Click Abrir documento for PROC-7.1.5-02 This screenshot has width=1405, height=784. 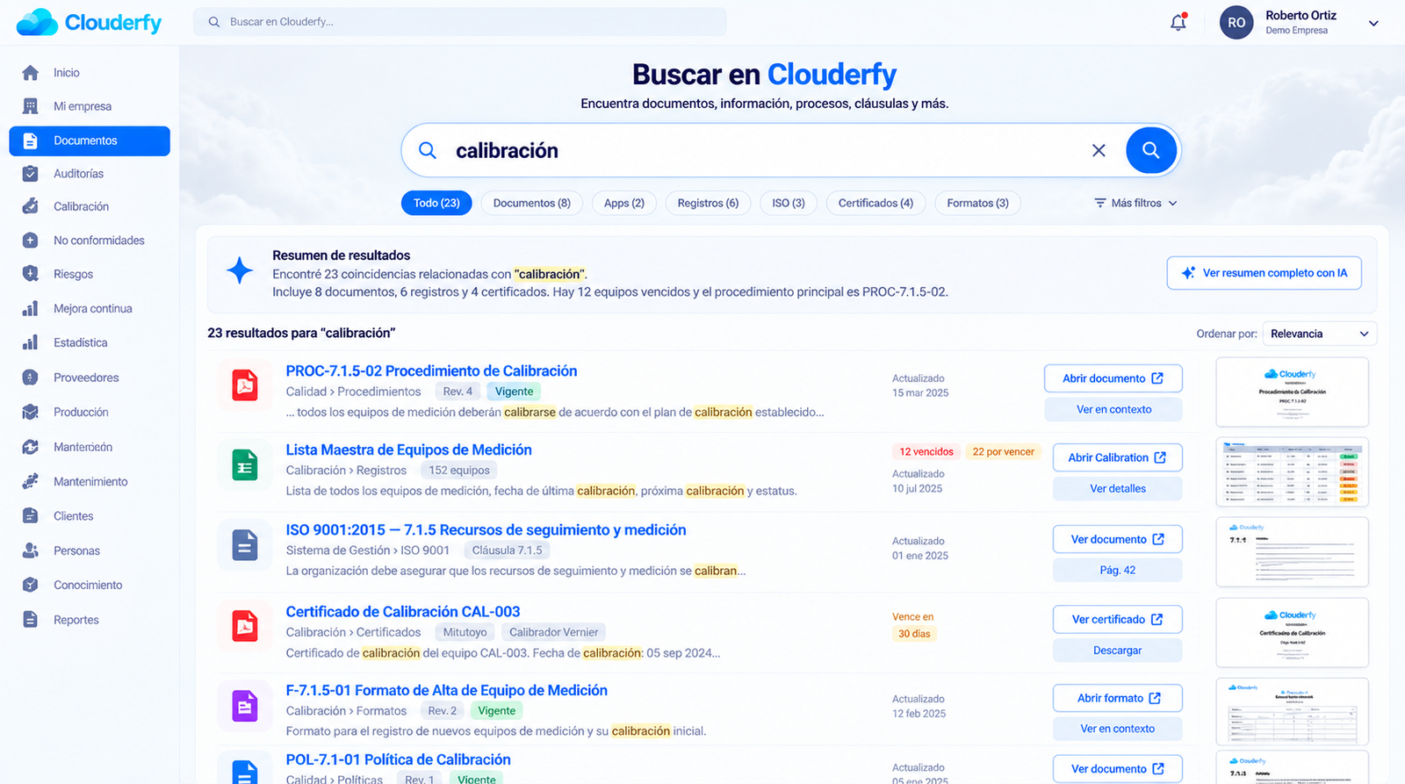click(1113, 378)
